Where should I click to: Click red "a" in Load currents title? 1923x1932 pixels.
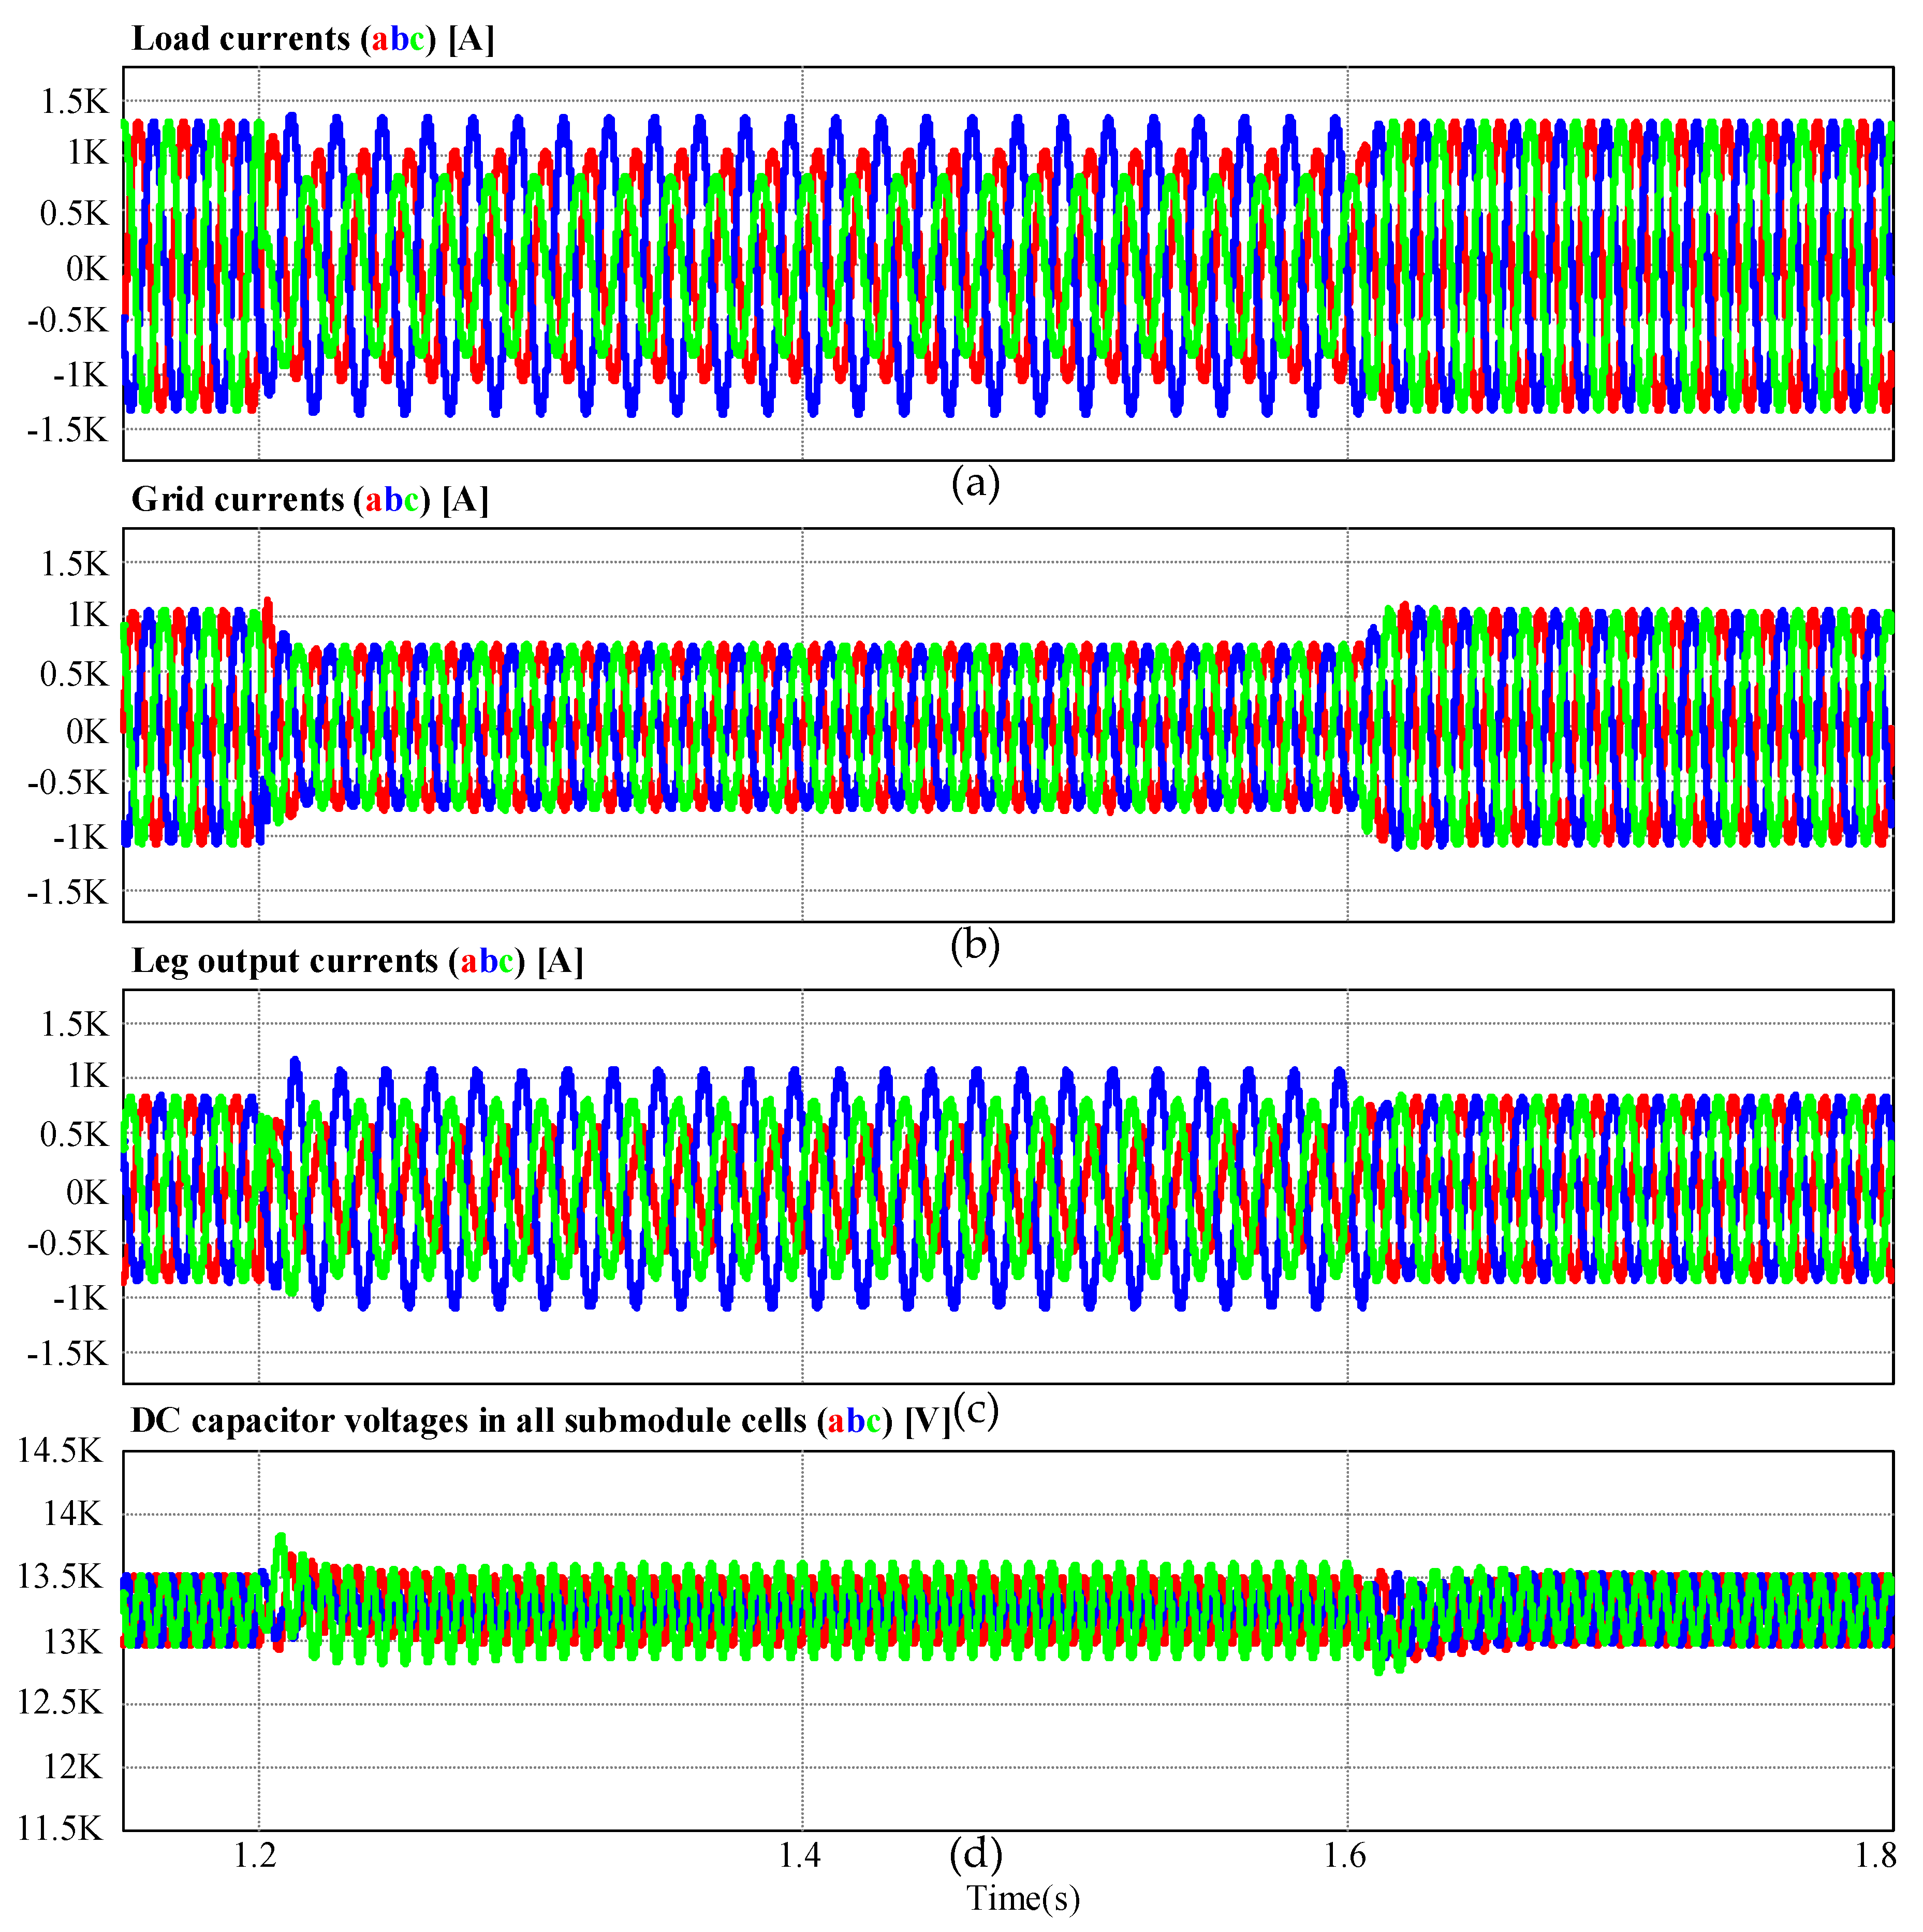click(380, 41)
